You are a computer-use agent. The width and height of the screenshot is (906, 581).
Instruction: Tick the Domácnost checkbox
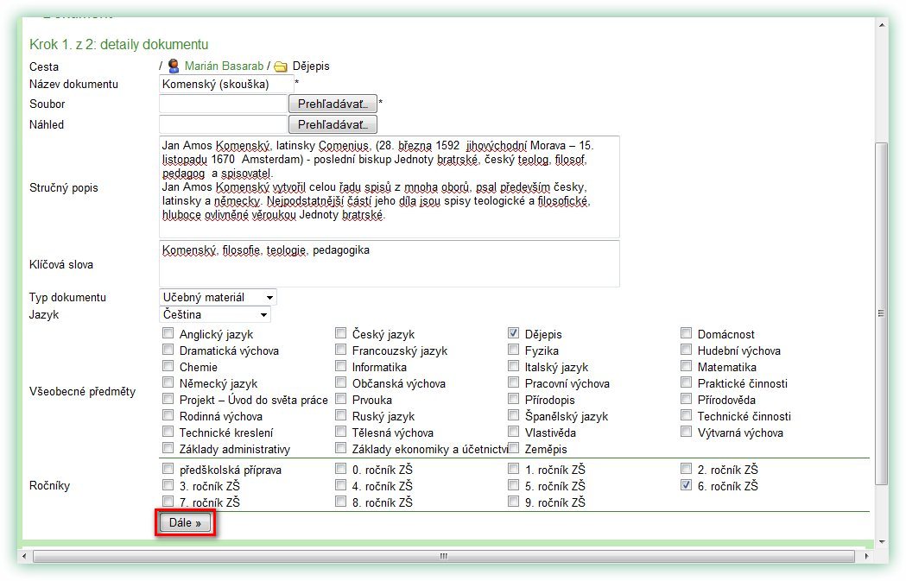pos(686,333)
